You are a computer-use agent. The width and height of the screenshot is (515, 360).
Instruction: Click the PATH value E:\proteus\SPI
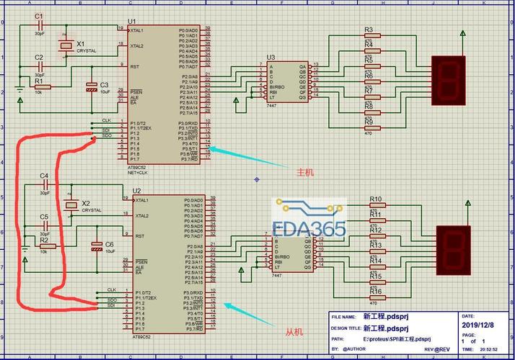point(397,339)
